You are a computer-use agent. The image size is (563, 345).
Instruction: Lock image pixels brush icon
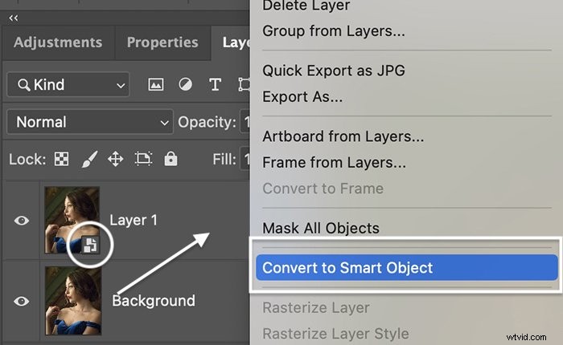89,159
